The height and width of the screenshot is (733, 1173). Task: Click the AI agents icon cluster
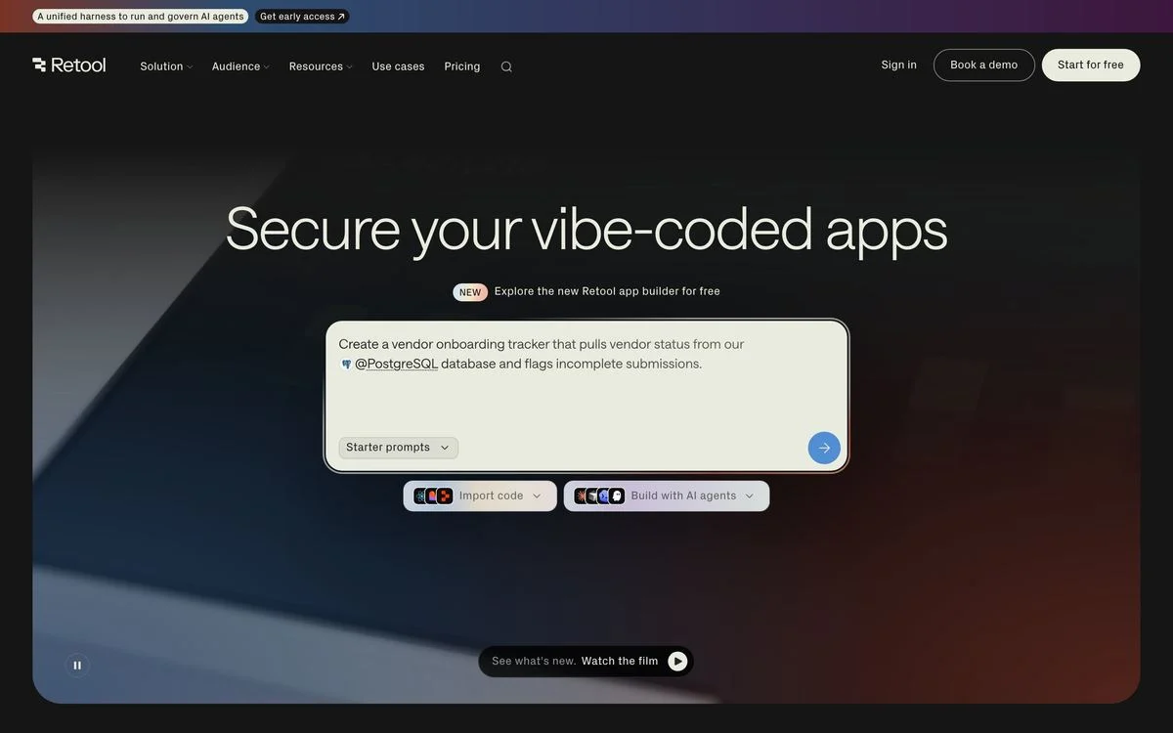click(x=599, y=496)
